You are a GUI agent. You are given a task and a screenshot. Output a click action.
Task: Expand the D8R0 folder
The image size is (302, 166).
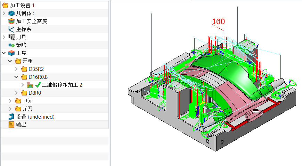17,93
